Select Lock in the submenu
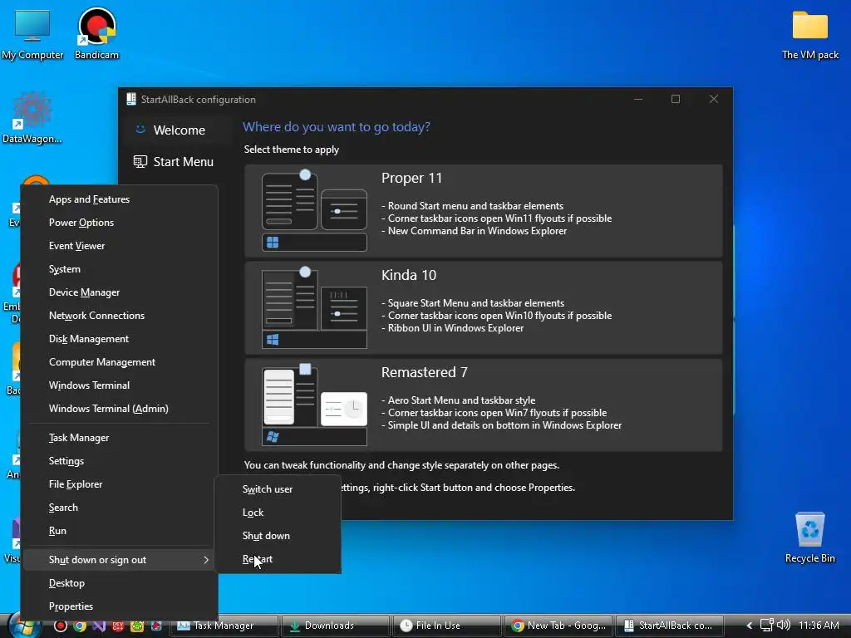The height and width of the screenshot is (638, 851). click(x=278, y=513)
